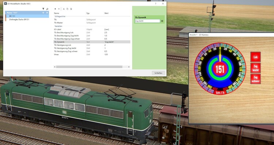274x145 pixels.
Task: Click the "Zug leicht" value in Tfz Dynamik row
Action: pos(109,42)
